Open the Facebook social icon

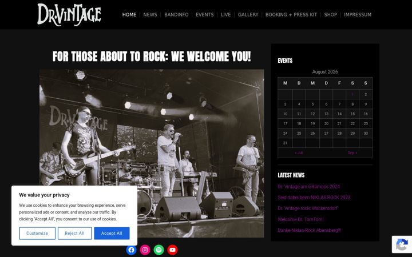pyautogui.click(x=131, y=250)
